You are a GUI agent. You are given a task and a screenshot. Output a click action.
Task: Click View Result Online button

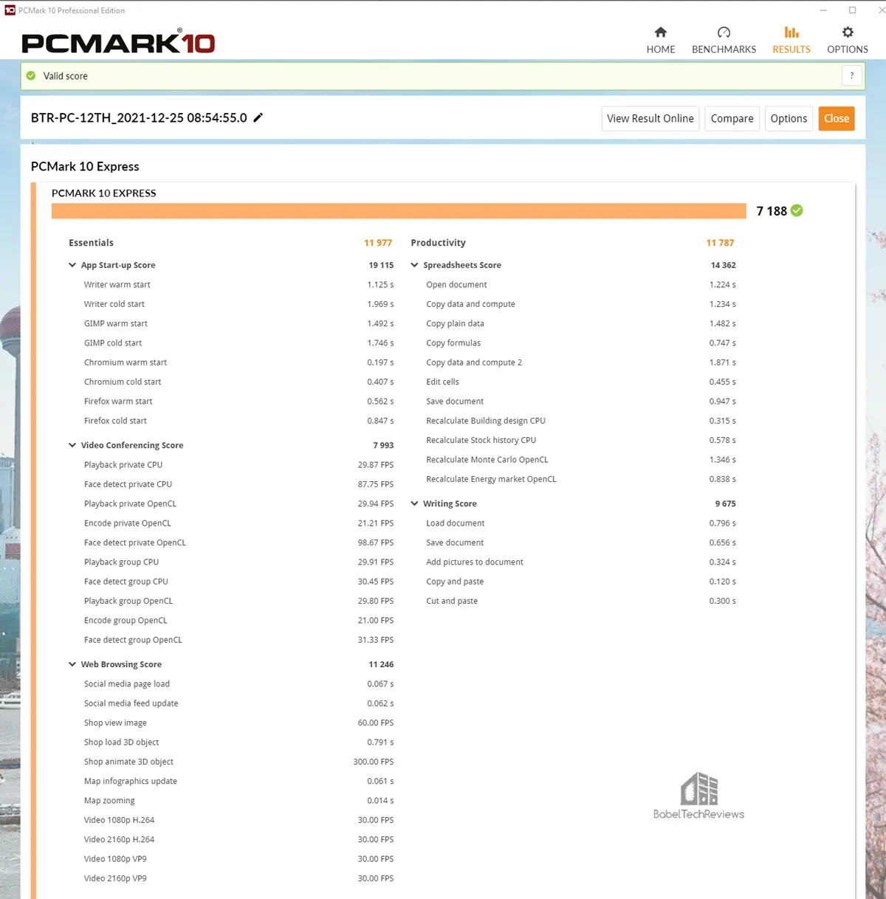pos(650,118)
